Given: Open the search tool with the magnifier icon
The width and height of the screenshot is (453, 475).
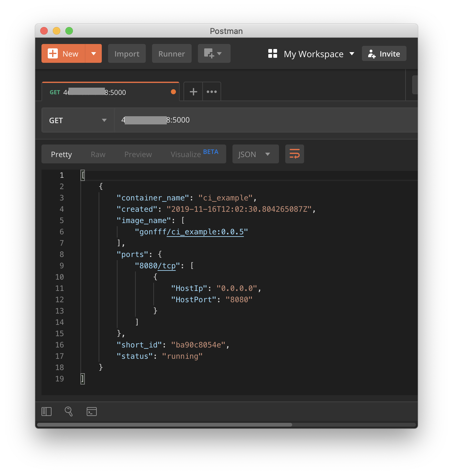Looking at the screenshot, I should click(x=69, y=411).
